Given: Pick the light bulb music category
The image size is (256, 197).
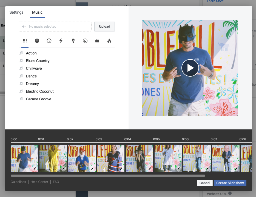Looking at the screenshot, I should (x=73, y=41).
